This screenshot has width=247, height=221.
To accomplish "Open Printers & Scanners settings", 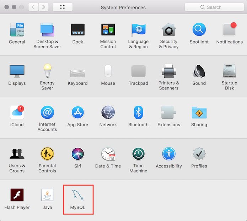I will 168,71.
